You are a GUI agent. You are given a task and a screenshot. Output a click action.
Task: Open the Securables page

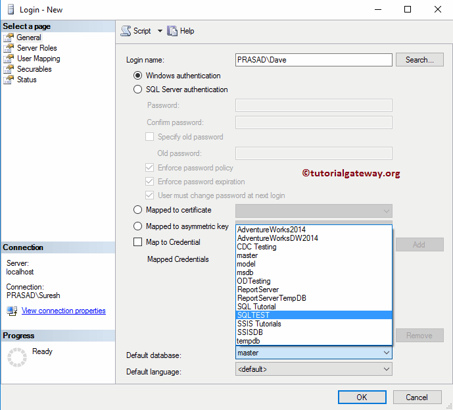click(34, 69)
